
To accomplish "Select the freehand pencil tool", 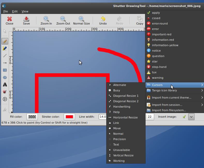I will [5, 41].
